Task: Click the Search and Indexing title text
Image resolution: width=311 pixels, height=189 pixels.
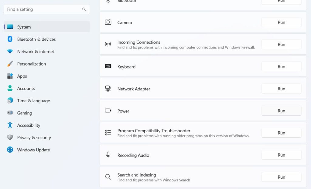Action: click(137, 175)
